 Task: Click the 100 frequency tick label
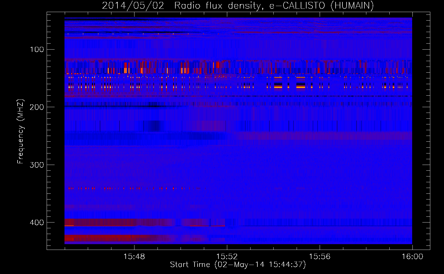(37, 49)
